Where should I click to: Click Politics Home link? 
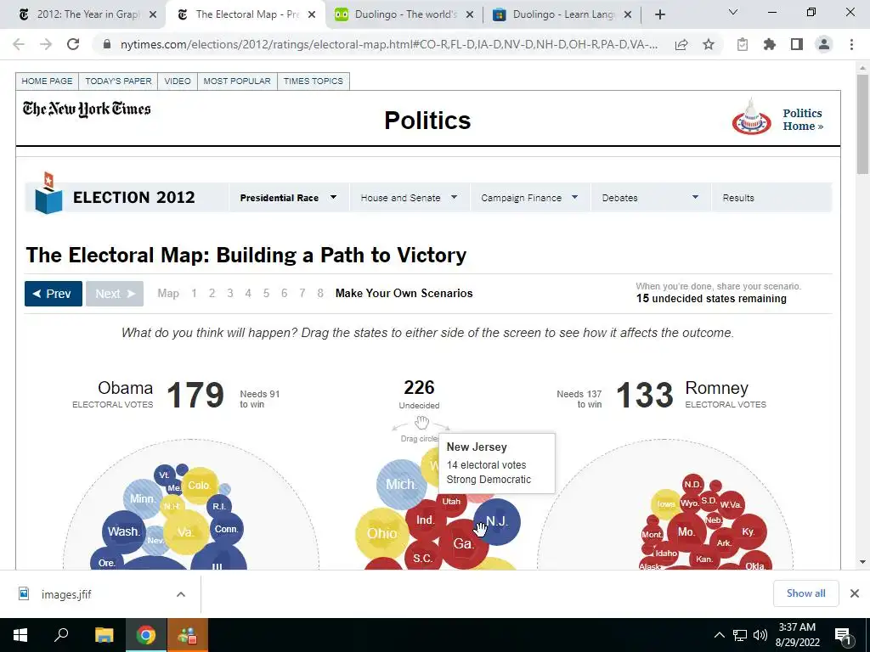click(803, 119)
